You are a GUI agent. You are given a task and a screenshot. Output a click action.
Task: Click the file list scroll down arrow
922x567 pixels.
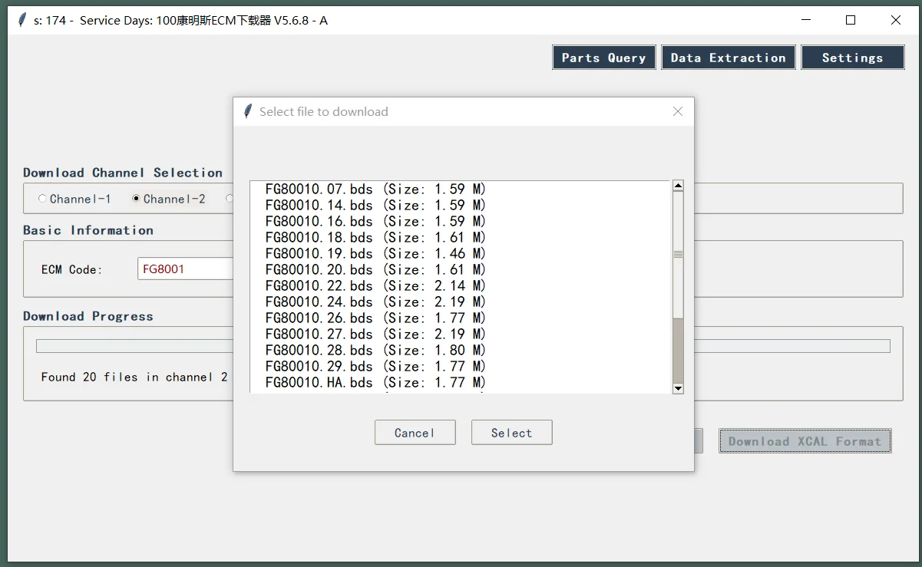(678, 388)
